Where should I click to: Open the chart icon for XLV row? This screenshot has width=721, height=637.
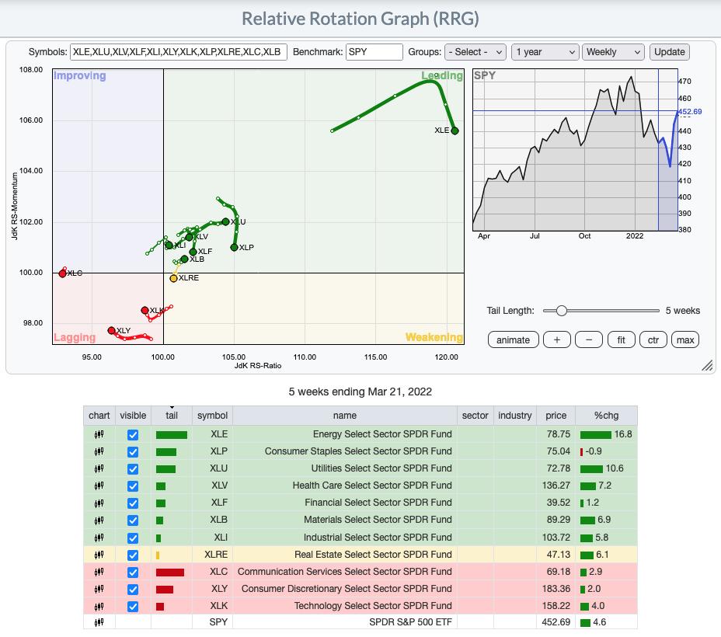(x=99, y=486)
